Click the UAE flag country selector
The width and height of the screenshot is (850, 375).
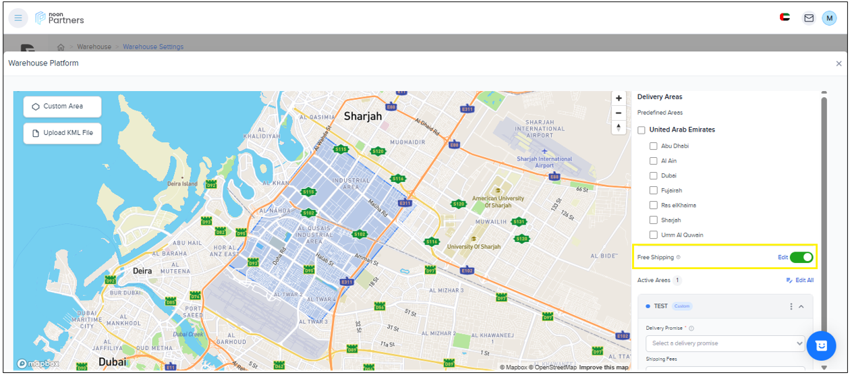click(x=785, y=18)
